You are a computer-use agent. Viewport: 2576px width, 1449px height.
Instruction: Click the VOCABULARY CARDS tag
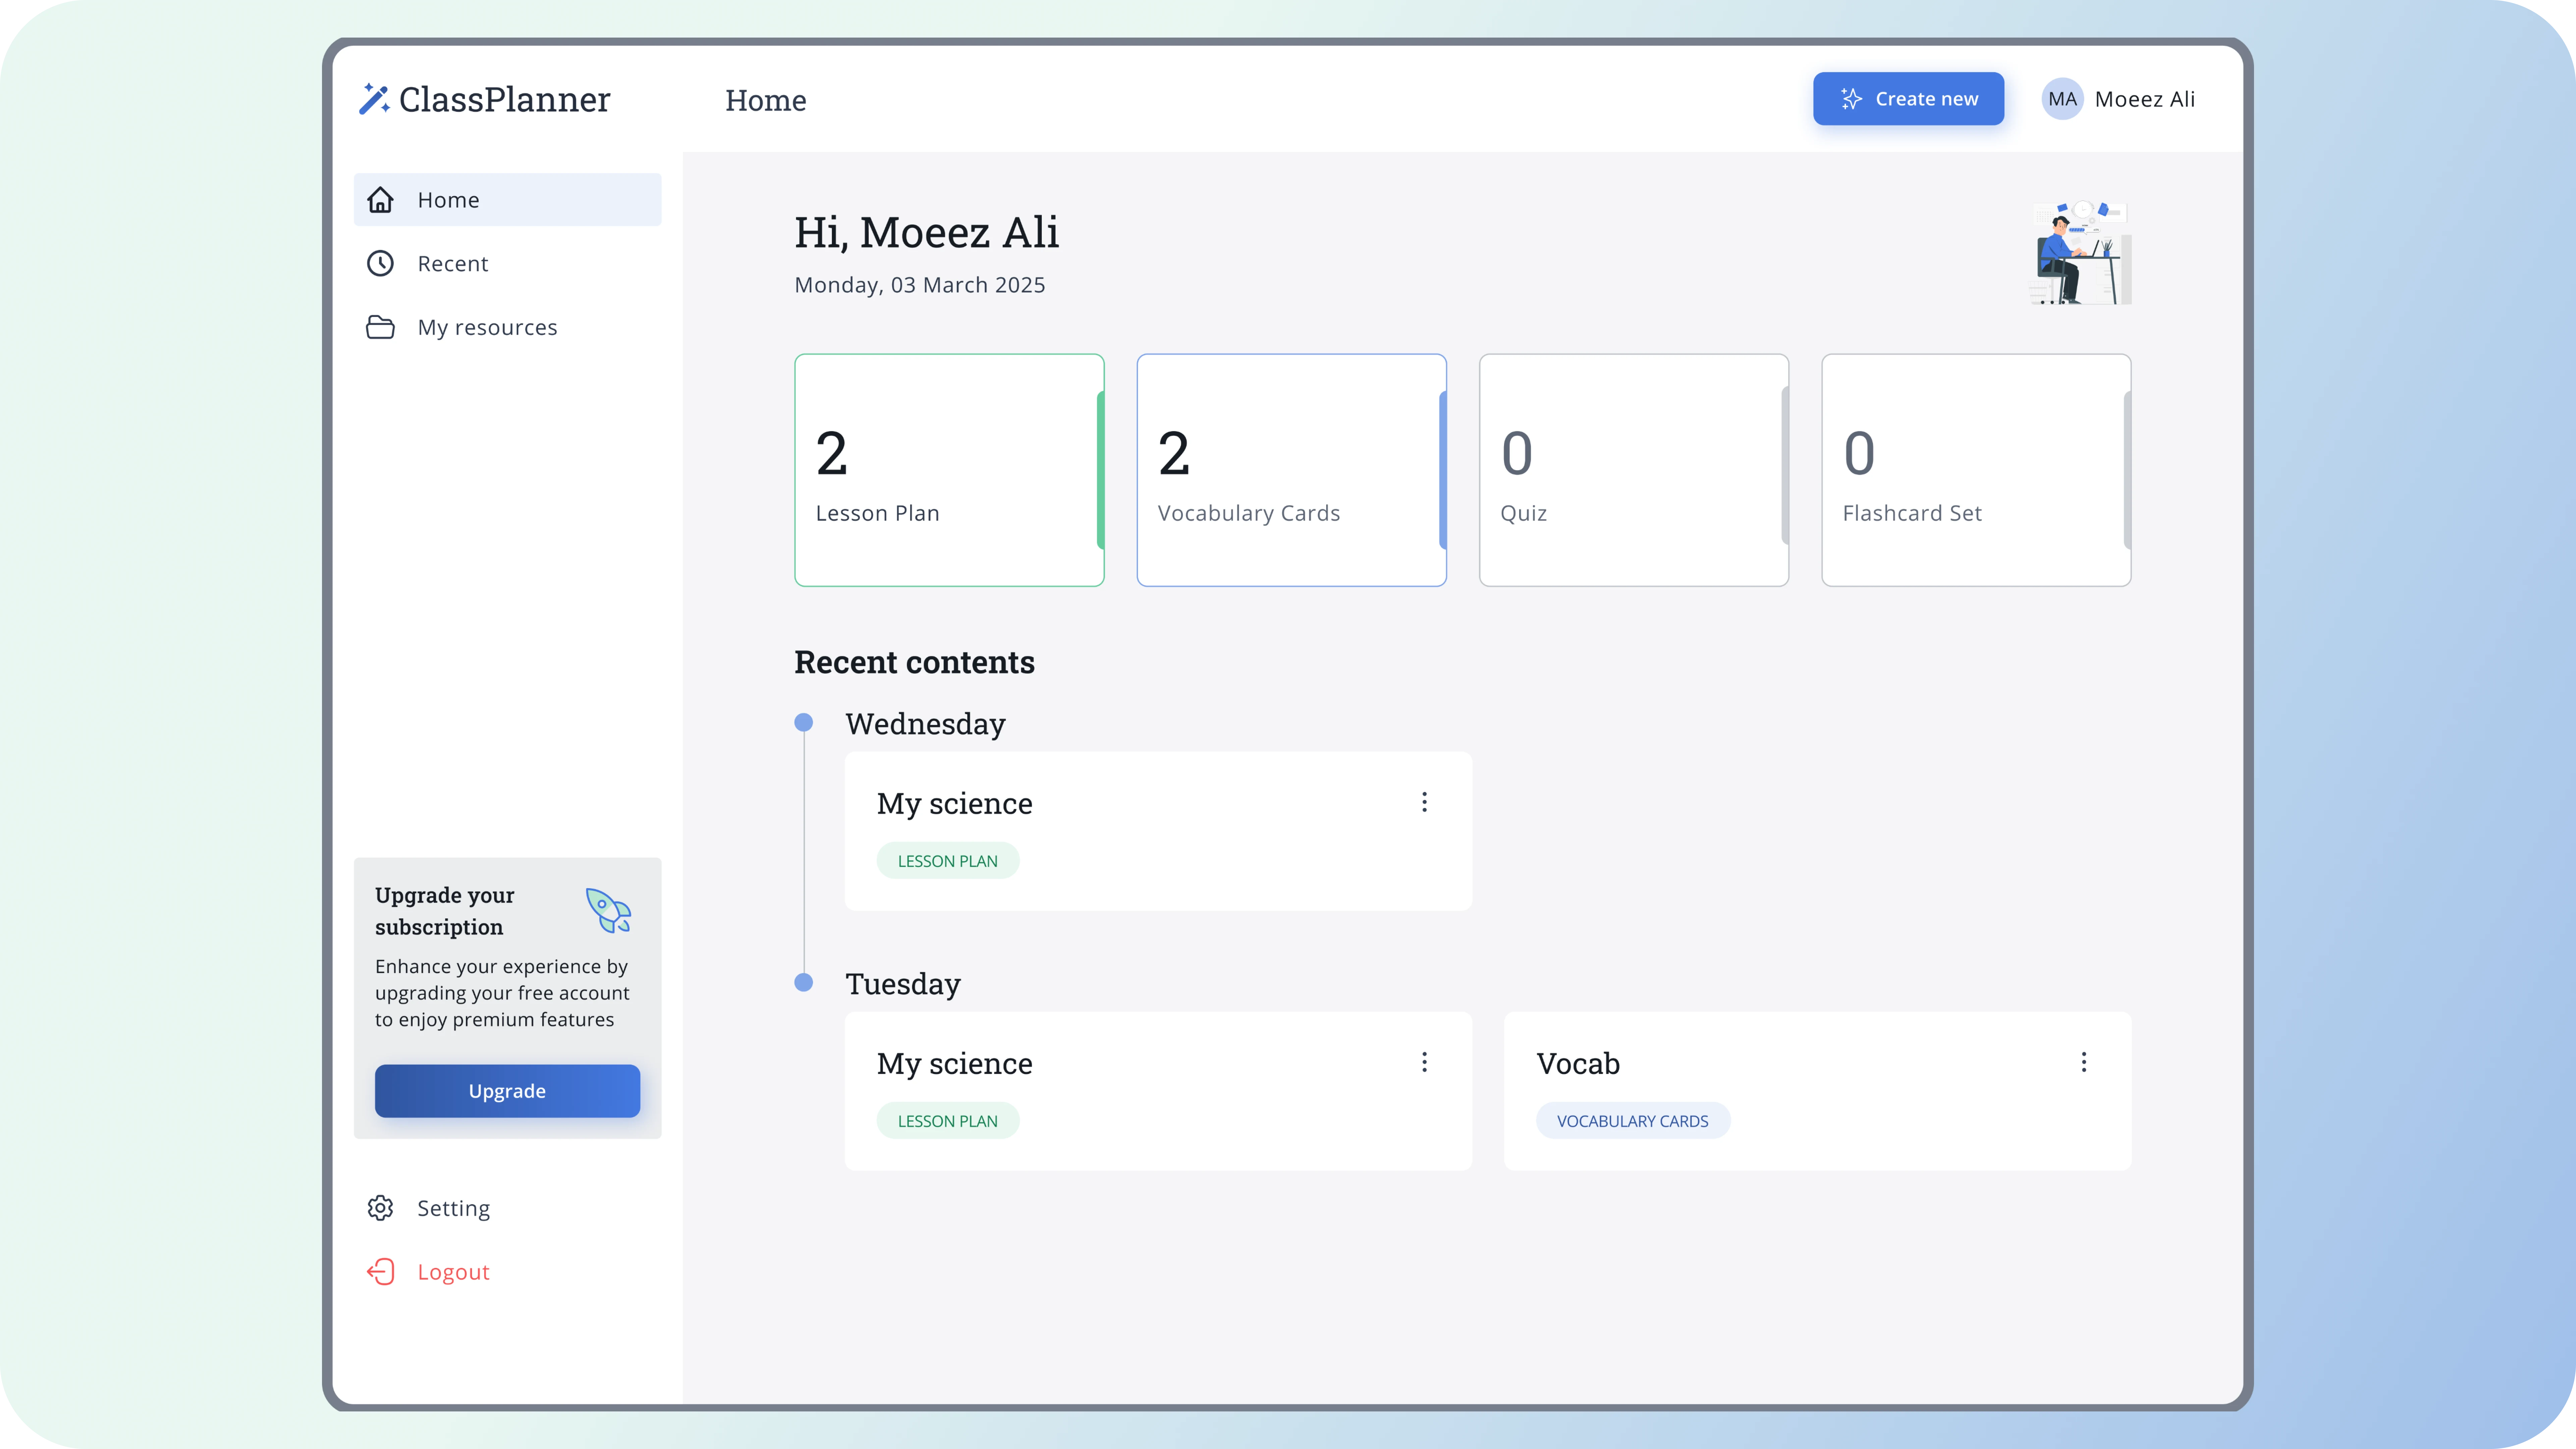pos(1633,1121)
